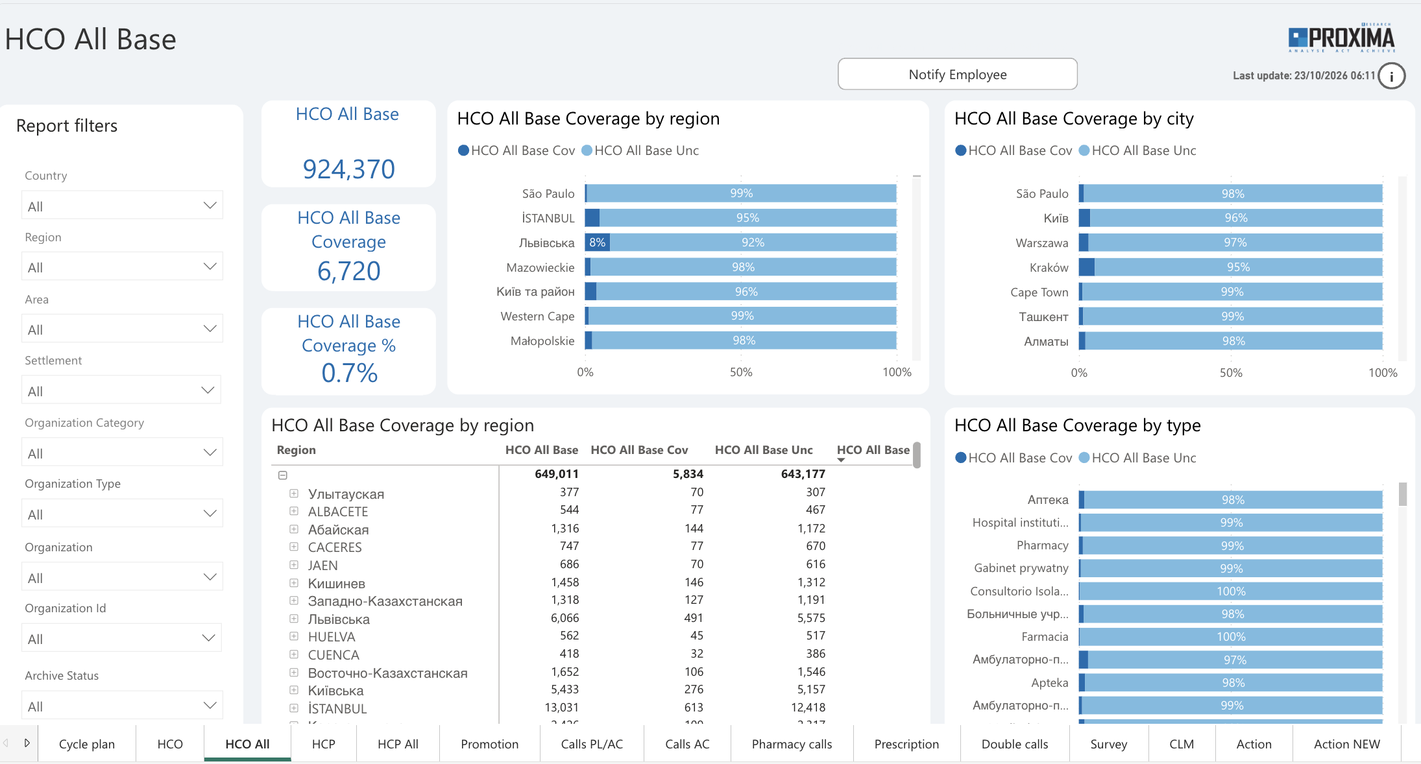Click the PROXIMA logo

point(1341,38)
